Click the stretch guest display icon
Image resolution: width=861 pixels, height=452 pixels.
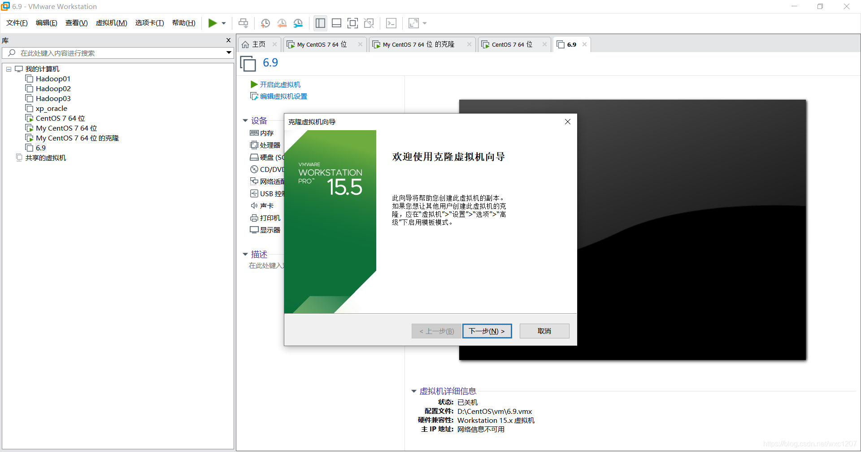coord(413,23)
